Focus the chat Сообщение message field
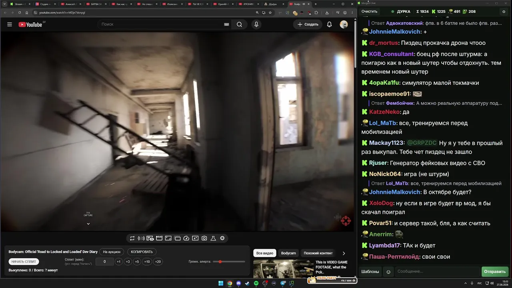The image size is (512, 288). 437,272
